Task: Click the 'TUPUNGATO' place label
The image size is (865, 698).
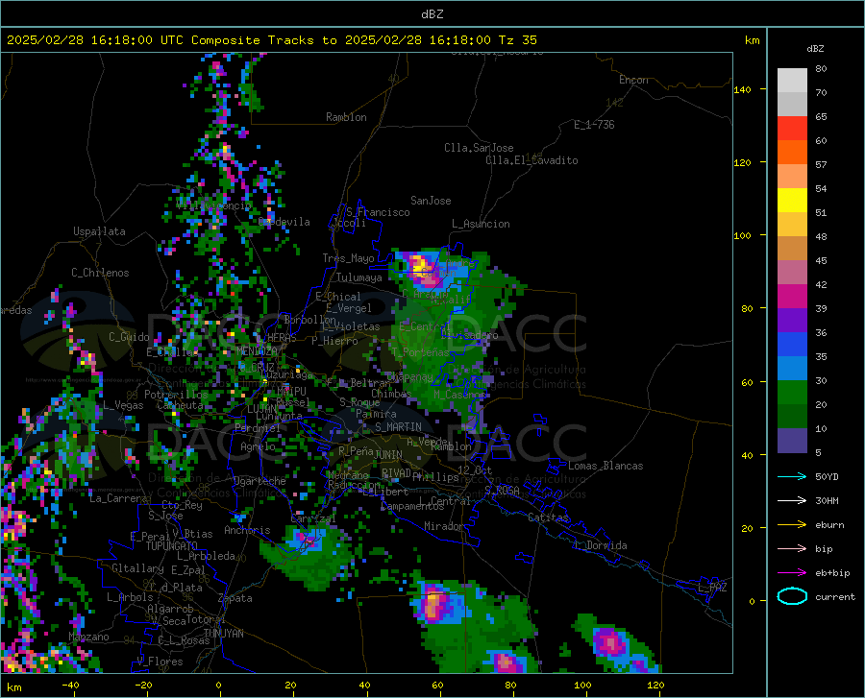Action: 172,546
